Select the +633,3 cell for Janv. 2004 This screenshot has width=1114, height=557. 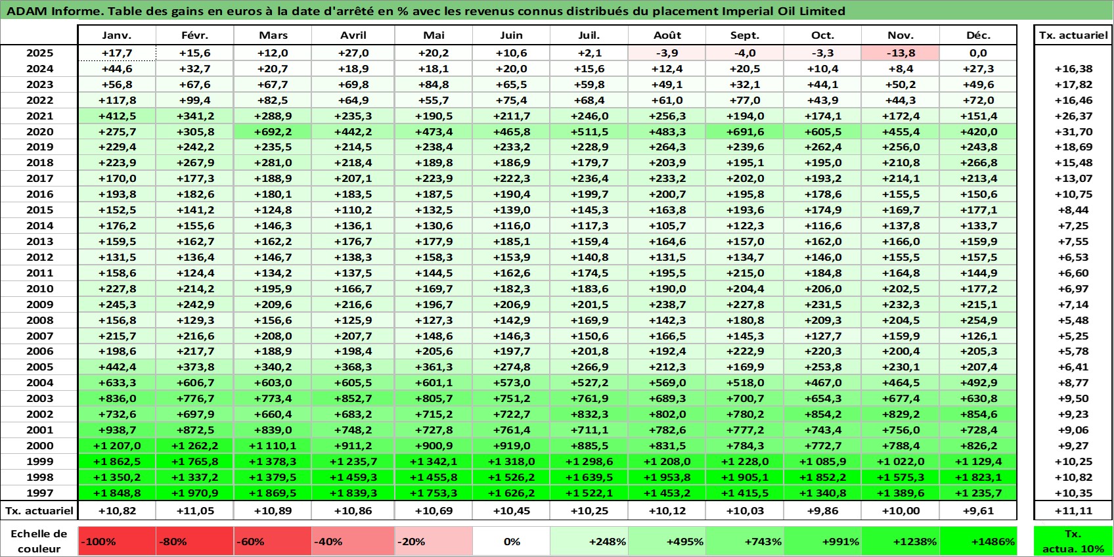tap(117, 382)
